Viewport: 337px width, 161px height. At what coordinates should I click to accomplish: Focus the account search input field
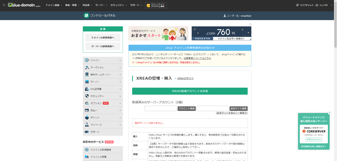(161, 108)
